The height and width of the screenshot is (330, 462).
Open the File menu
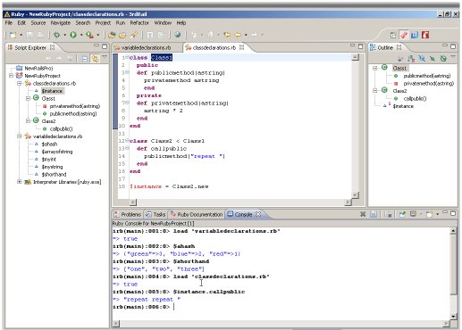(x=9, y=22)
